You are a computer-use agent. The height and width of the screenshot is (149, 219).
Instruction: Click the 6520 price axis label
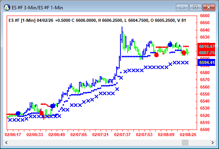(x=205, y=115)
